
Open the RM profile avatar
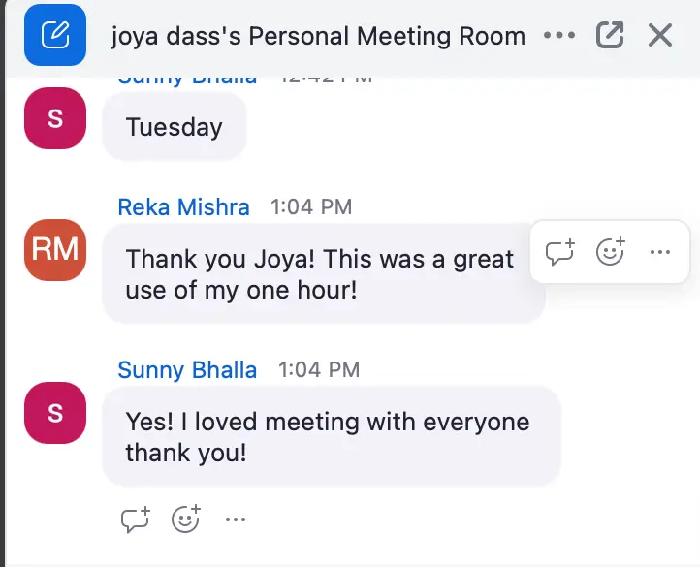point(55,249)
